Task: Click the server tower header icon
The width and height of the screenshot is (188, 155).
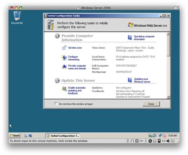Action: [x=51, y=25]
